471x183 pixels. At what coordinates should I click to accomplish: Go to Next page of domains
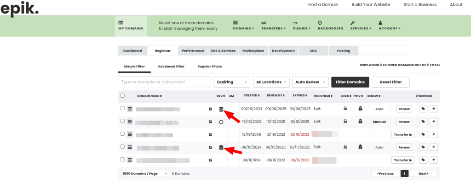[424, 174]
